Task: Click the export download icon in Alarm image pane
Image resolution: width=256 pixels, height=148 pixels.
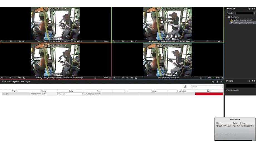Action: (24, 78)
